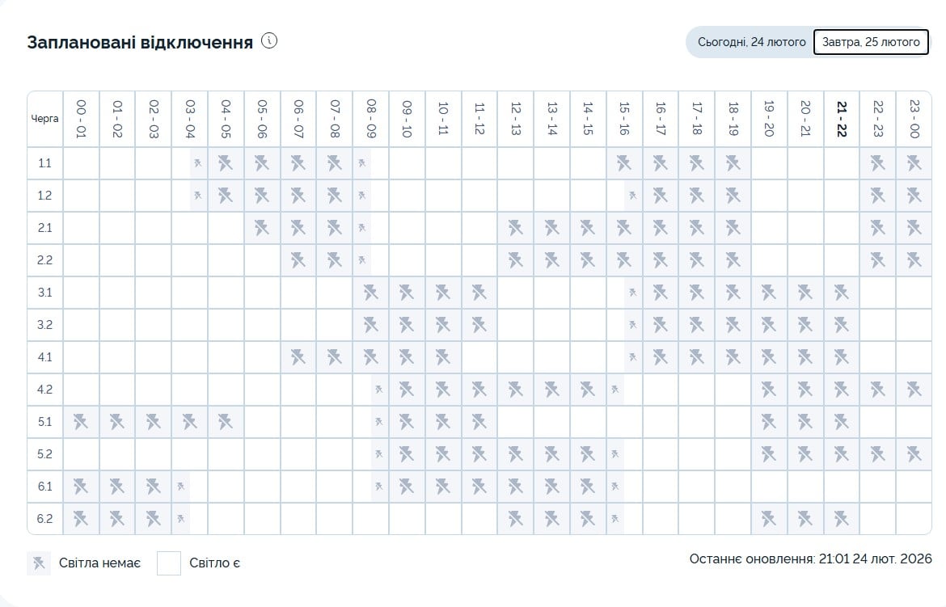
Task: Click outage icon for queue 5.1 at 00-01
Action: [x=81, y=421]
